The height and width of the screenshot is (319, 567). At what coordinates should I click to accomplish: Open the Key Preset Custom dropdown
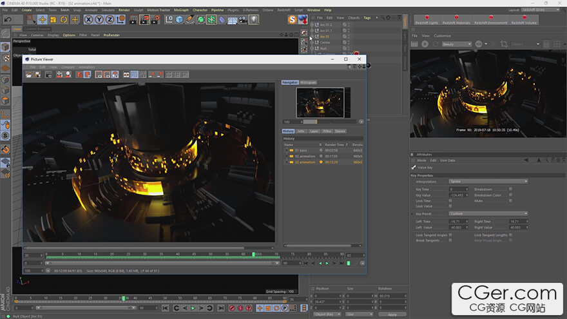[x=488, y=213]
